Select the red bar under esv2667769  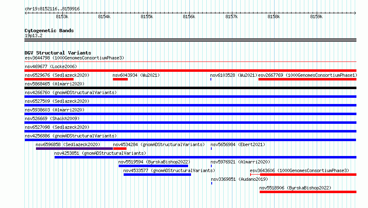tap(308, 79)
